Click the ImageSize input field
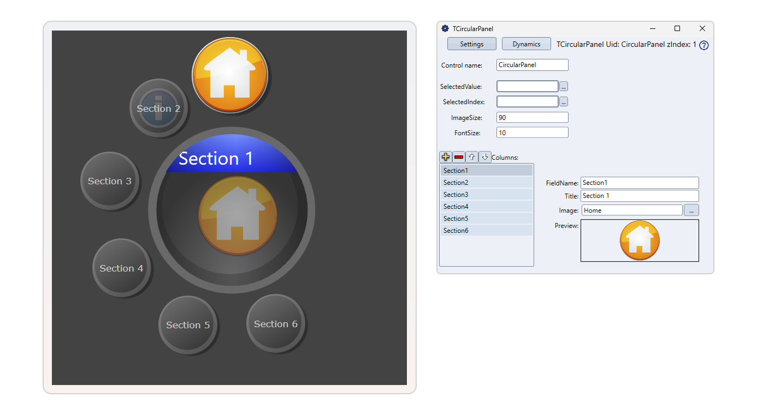The height and width of the screenshot is (415, 757). [x=532, y=118]
